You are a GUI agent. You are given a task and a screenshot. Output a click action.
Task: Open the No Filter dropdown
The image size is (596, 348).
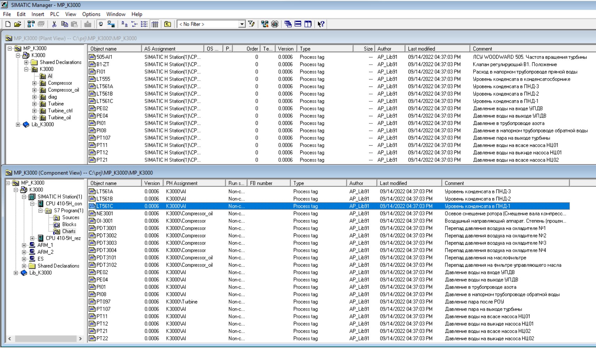coord(242,24)
